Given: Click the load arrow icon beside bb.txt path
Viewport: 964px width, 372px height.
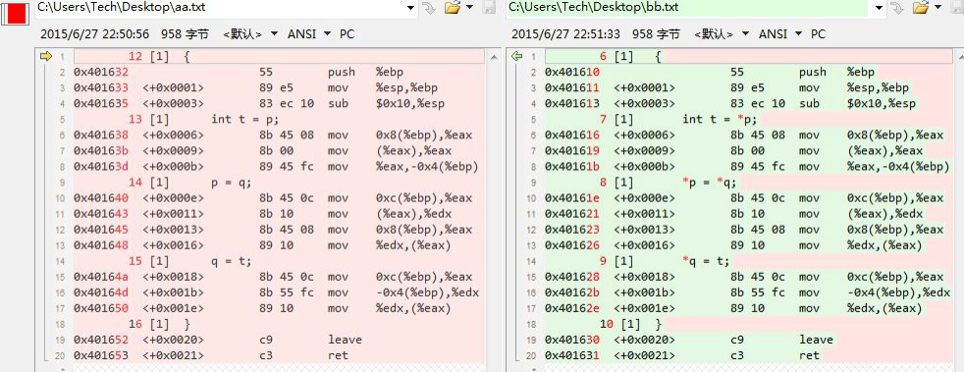Looking at the screenshot, I should [x=897, y=8].
